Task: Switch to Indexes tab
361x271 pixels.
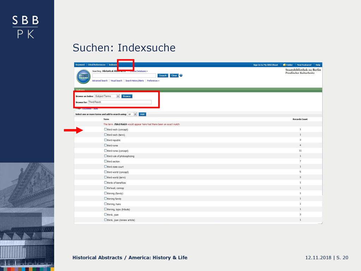Action: (x=113, y=65)
